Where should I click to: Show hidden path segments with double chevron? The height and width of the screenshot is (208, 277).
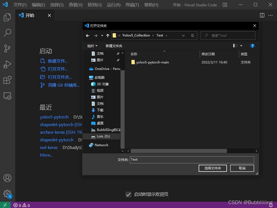(x=119, y=35)
